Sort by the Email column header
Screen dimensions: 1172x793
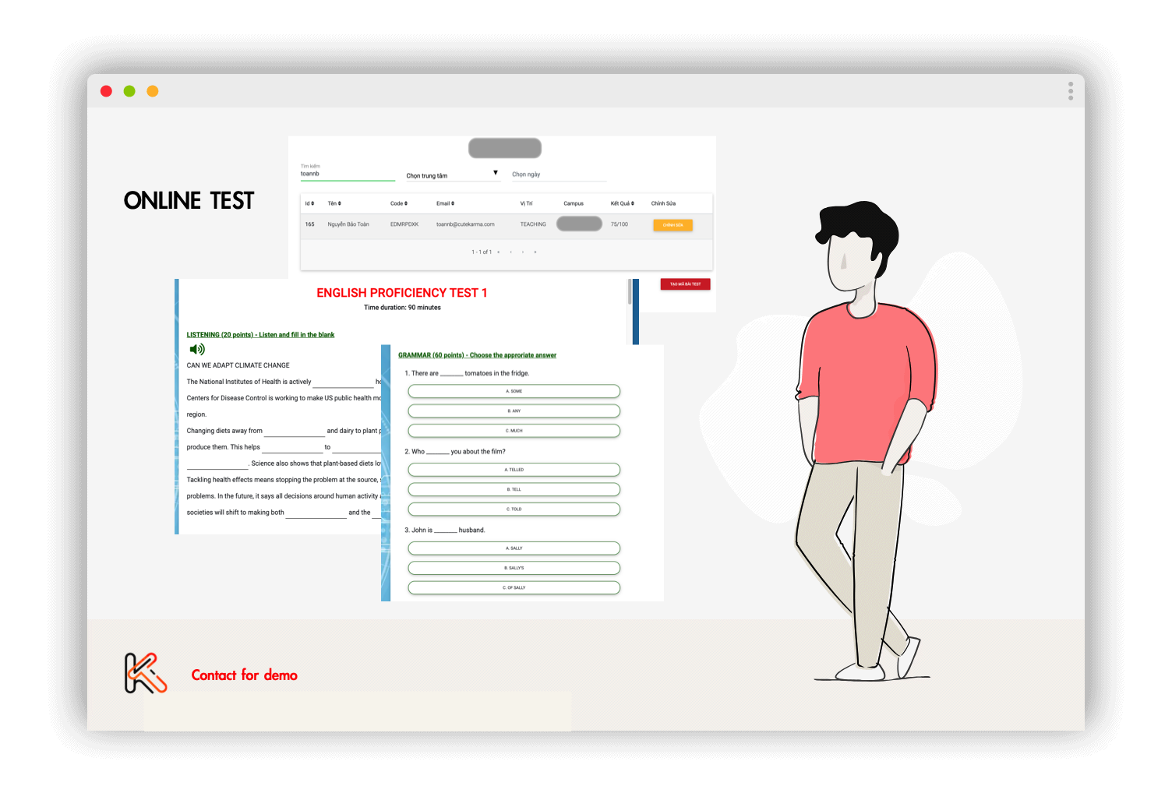click(x=445, y=203)
